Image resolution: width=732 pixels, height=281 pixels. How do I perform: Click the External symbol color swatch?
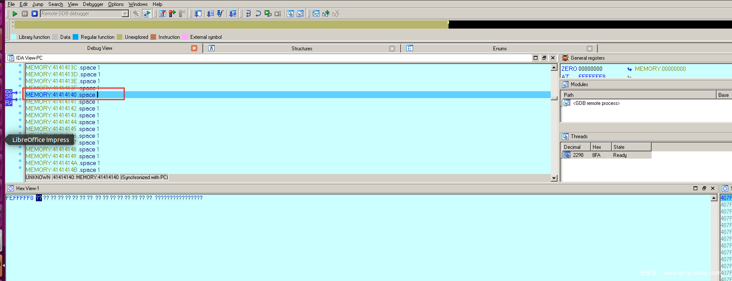[185, 37]
